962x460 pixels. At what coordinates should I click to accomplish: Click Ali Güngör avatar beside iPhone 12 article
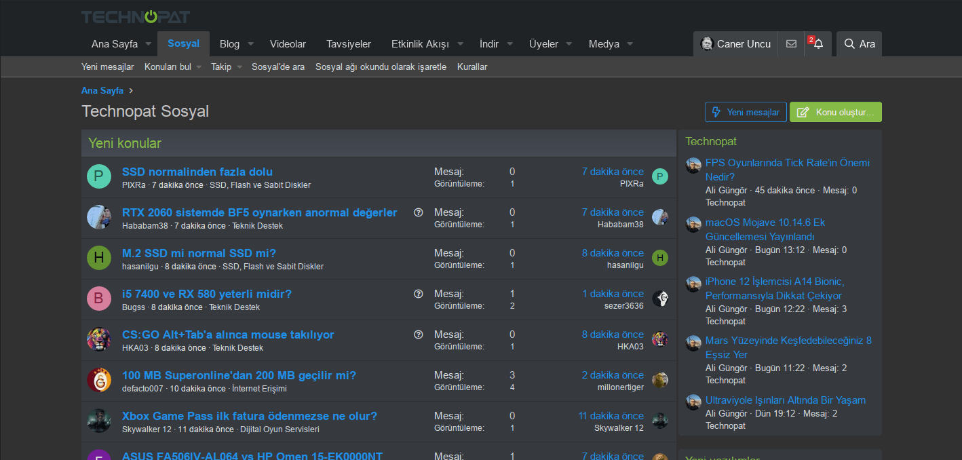pos(693,284)
